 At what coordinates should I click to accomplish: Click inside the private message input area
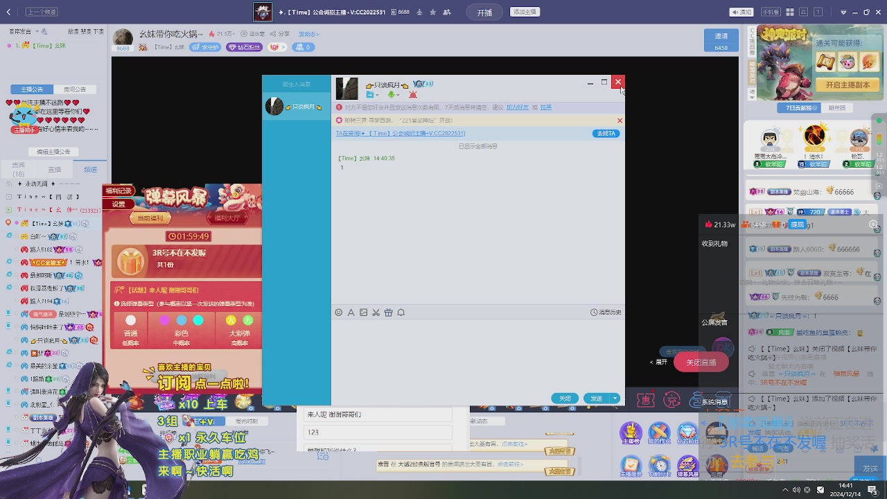coord(478,355)
